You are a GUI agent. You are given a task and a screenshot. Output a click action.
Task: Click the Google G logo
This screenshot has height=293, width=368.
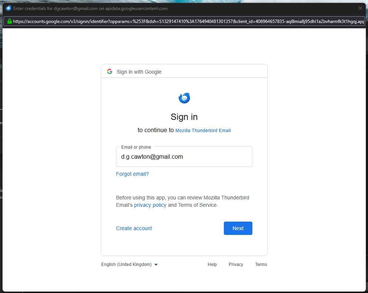[110, 71]
